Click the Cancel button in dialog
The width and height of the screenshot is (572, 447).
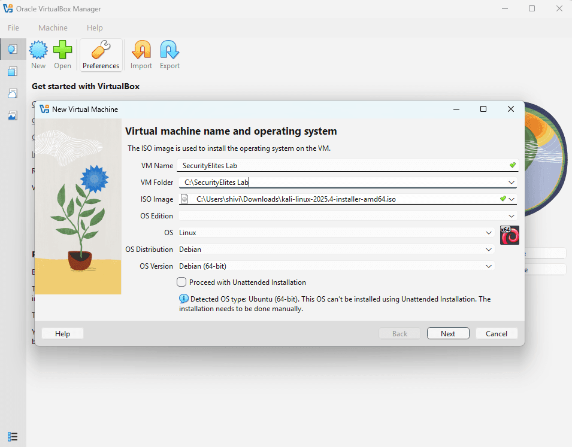click(x=497, y=334)
